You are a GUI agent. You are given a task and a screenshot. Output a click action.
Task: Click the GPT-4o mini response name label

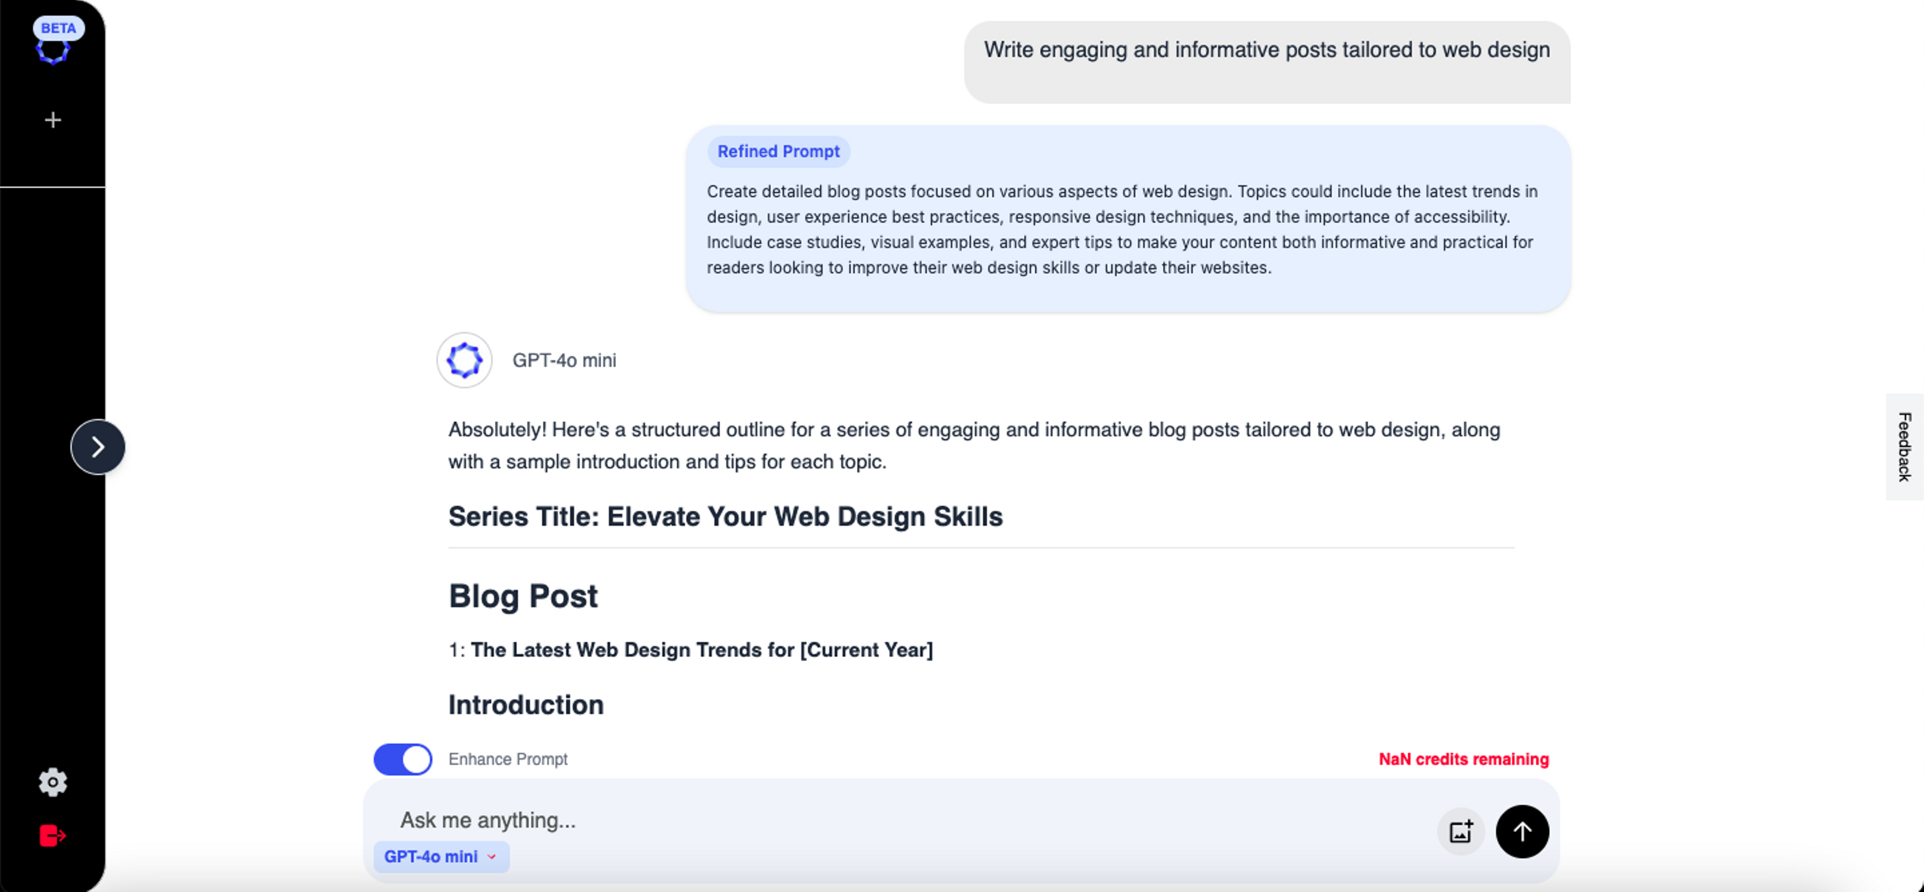(564, 360)
